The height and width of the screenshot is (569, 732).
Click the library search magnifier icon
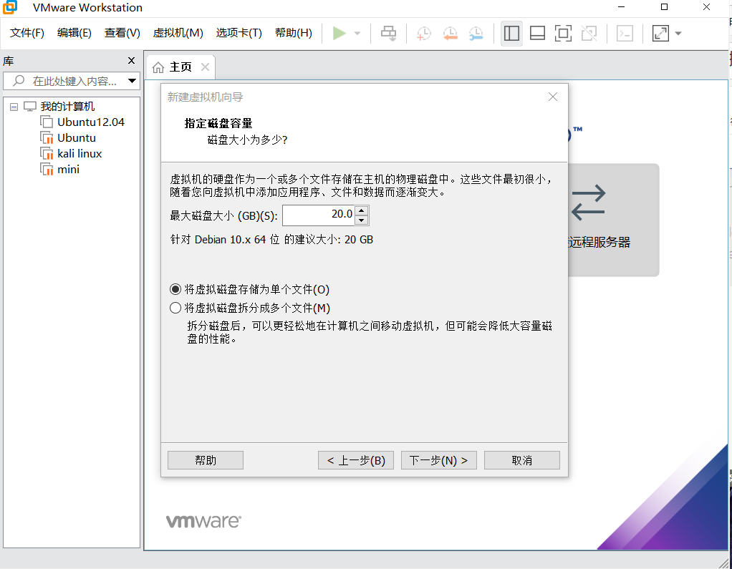click(19, 81)
